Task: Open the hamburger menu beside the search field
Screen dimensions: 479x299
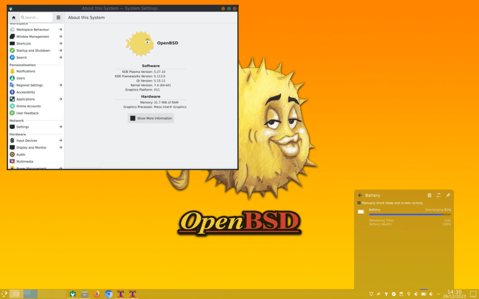Action: (59, 17)
